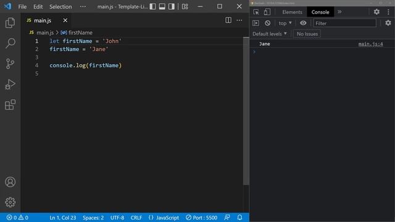Open the Extensions view
The width and height of the screenshot is (395, 222).
(10, 104)
